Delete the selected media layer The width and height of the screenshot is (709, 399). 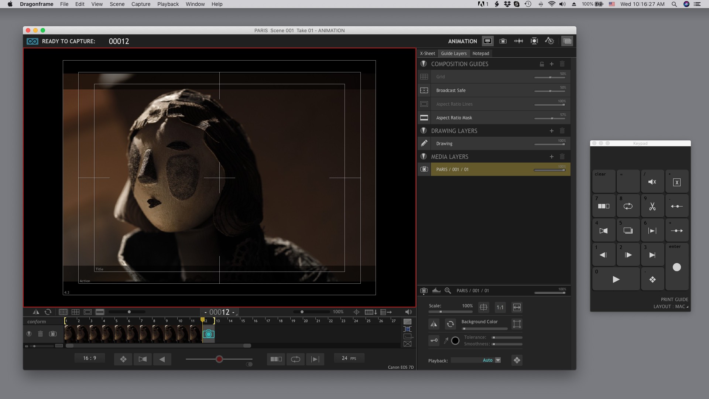coord(562,157)
